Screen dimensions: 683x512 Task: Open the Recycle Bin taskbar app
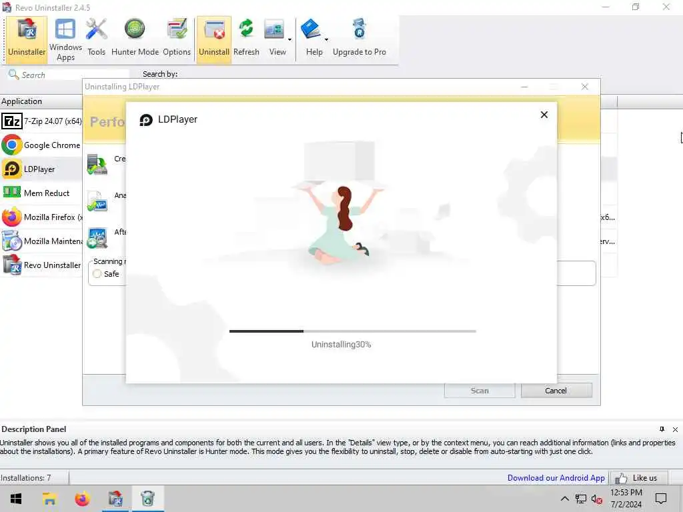coord(147,499)
